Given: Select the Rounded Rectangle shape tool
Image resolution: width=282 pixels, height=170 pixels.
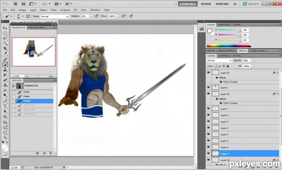Looking at the screenshot, I should [x=5, y=117].
